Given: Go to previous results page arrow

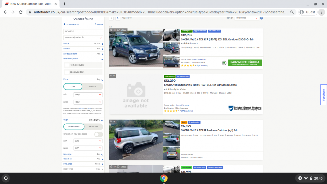Looking at the screenshot, I should click(112, 18).
